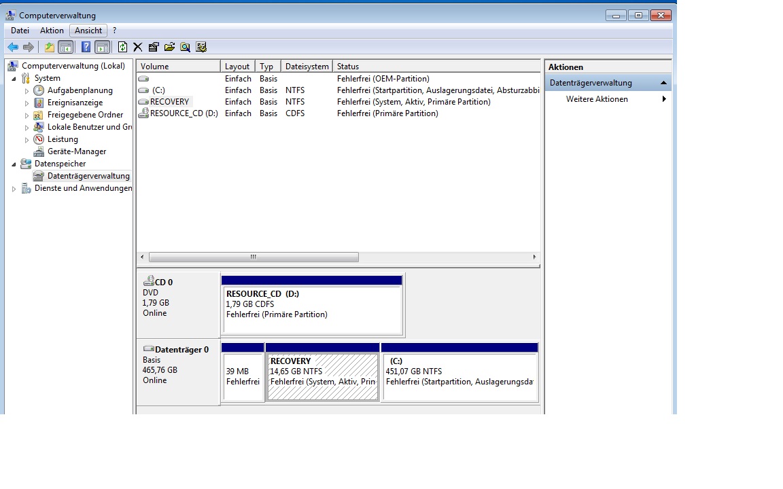Click the Properties icon in toolbar
The image size is (783, 489).
coord(154,48)
